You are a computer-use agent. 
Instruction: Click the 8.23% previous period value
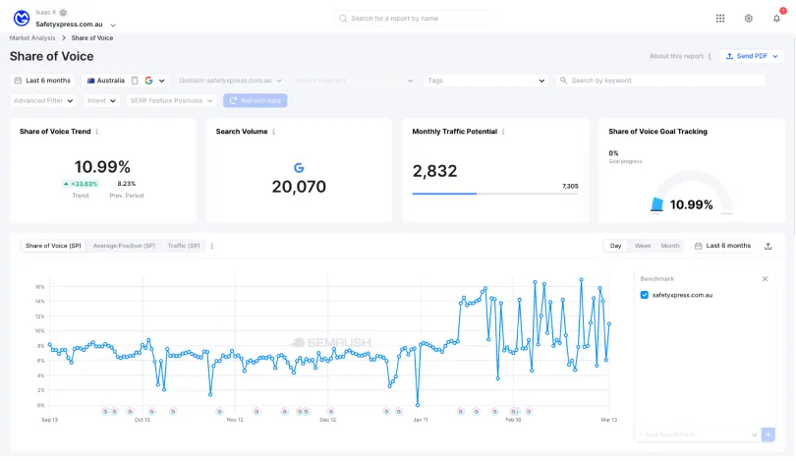[127, 184]
